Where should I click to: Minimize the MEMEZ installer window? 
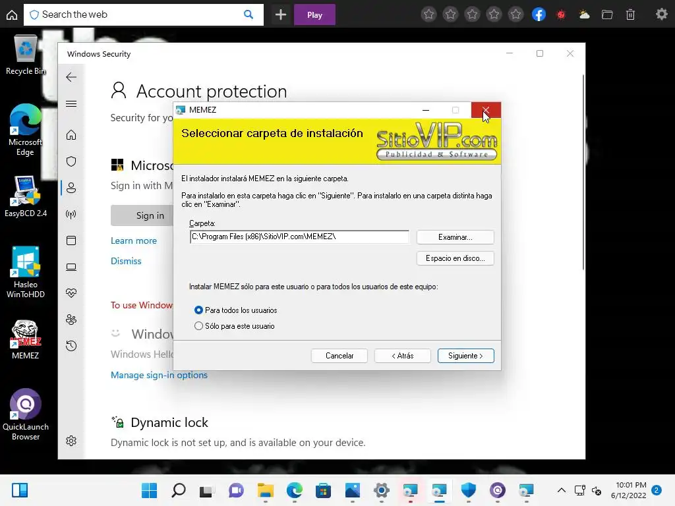[426, 110]
